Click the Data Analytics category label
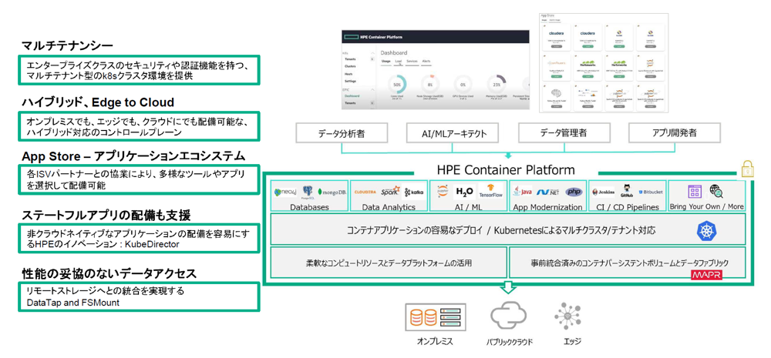Image resolution: width=771 pixels, height=358 pixels. click(x=389, y=207)
